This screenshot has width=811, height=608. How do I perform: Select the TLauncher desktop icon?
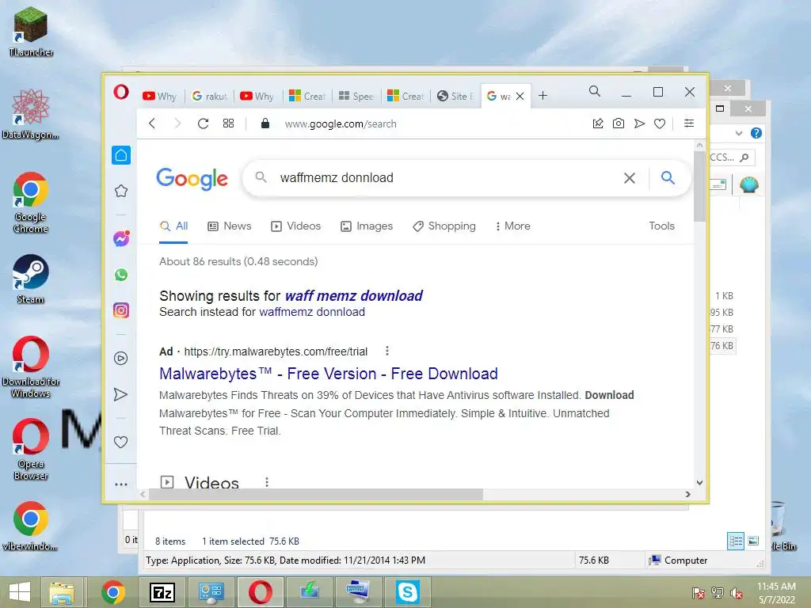pos(31,31)
